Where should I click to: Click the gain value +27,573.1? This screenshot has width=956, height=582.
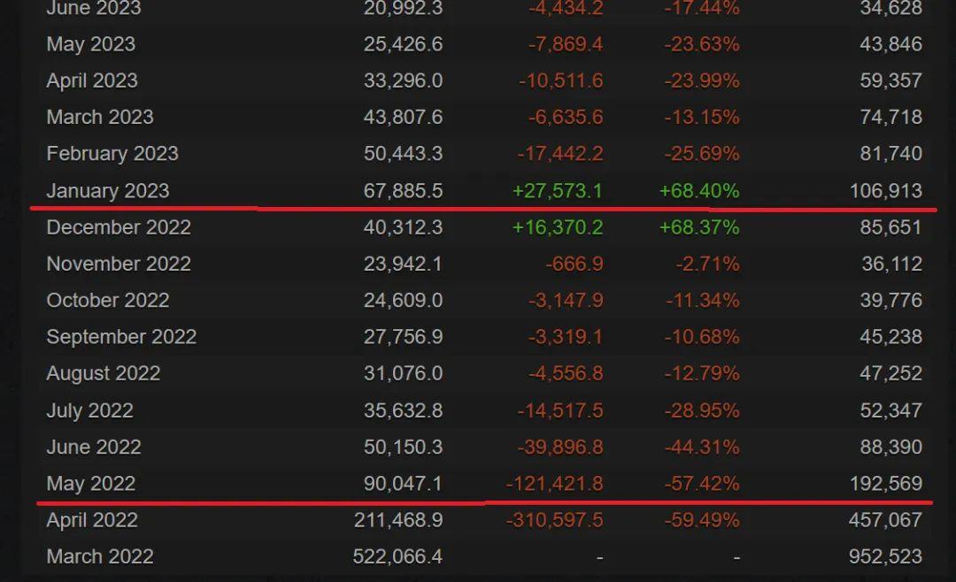[558, 191]
